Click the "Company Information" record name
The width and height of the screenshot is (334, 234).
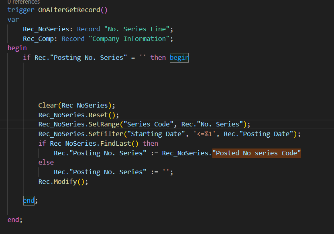(130, 39)
